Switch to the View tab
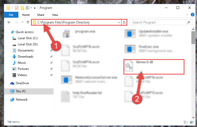 point(55,15)
